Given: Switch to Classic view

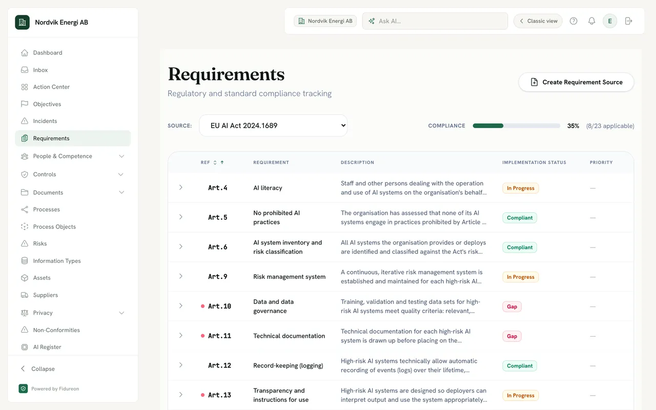Looking at the screenshot, I should pyautogui.click(x=538, y=21).
